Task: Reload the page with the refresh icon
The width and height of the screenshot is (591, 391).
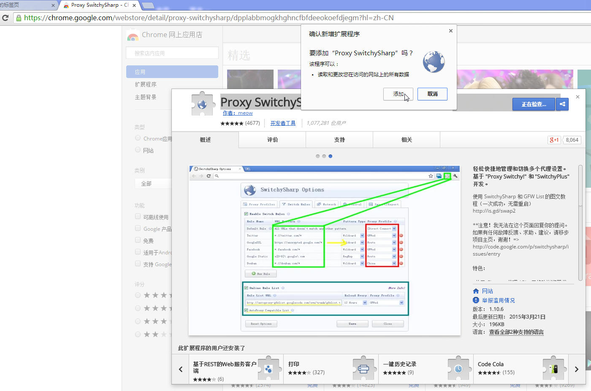Action: [5, 18]
